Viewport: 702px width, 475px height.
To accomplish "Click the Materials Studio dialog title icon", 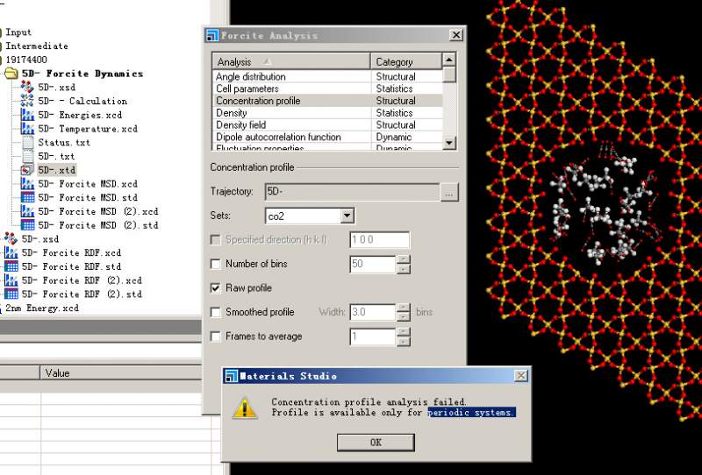I will 230,376.
